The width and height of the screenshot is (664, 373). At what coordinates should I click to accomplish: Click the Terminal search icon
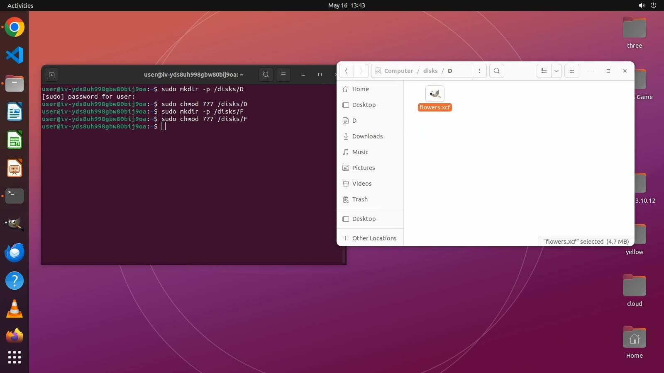tap(266, 75)
